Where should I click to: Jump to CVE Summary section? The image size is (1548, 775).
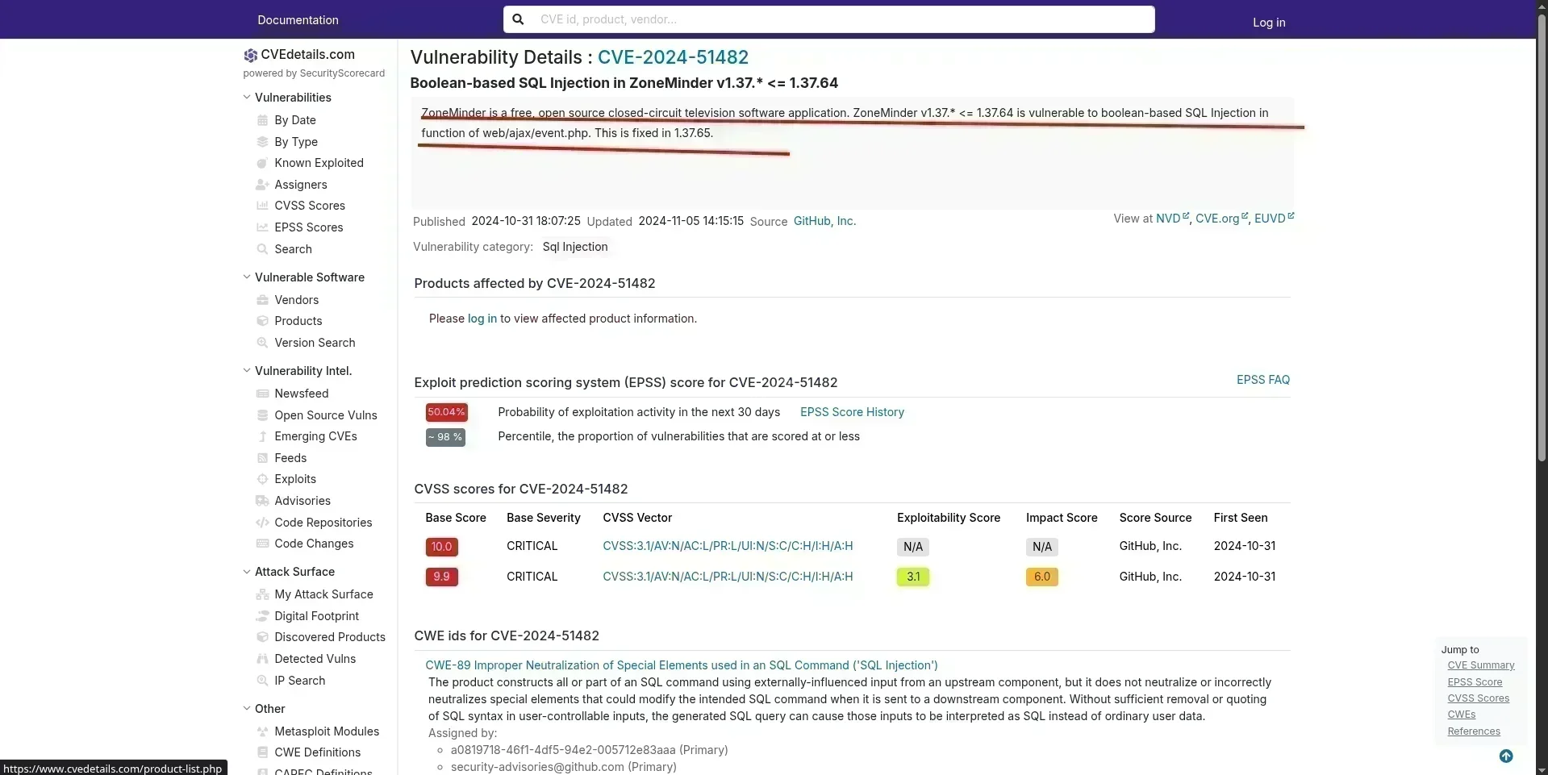coord(1481,665)
